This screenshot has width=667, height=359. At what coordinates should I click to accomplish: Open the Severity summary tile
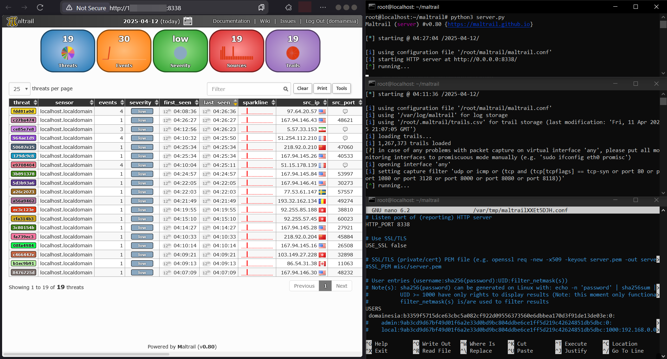(x=180, y=51)
